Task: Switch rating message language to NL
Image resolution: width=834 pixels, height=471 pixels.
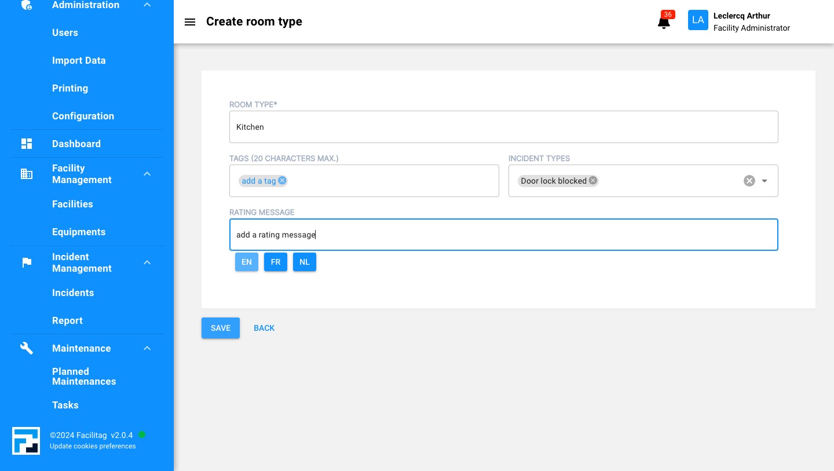Action: (x=305, y=262)
